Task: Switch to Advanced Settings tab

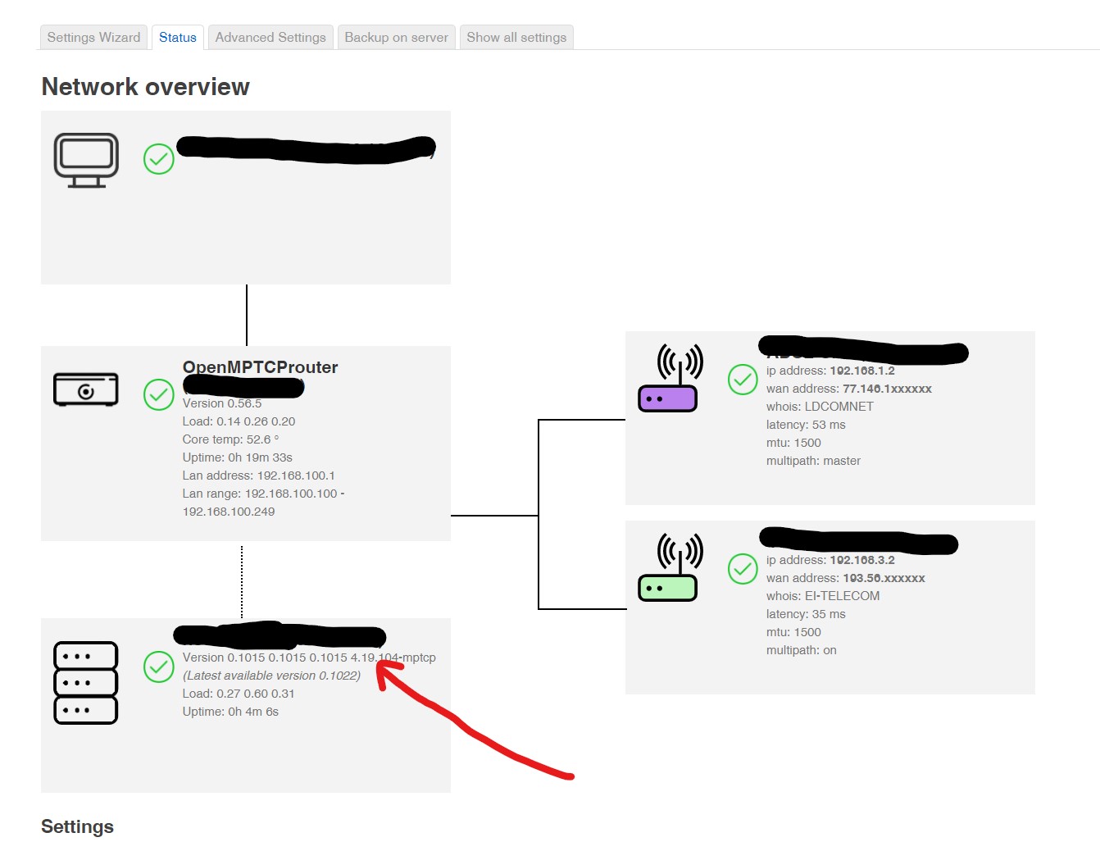Action: (270, 38)
